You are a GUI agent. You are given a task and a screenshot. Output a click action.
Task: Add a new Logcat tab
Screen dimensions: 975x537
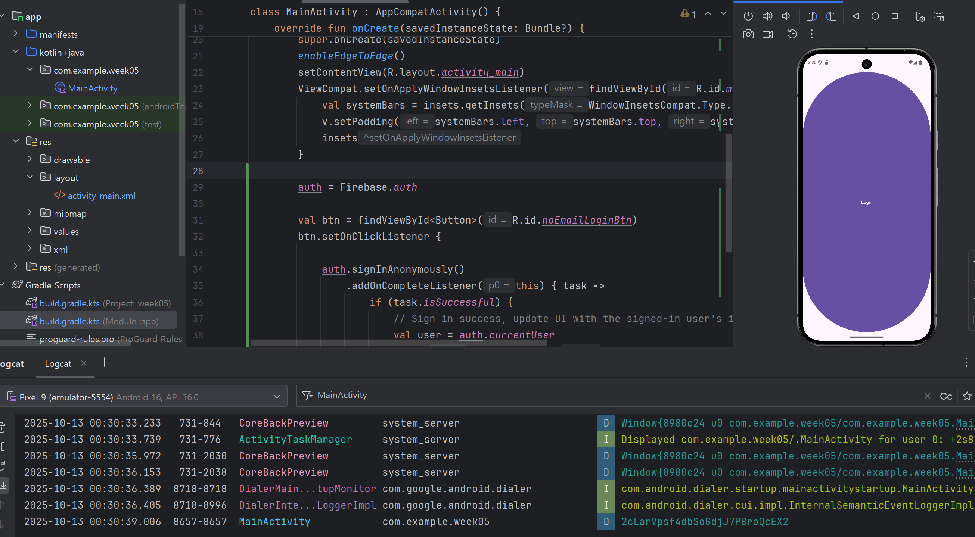[104, 363]
